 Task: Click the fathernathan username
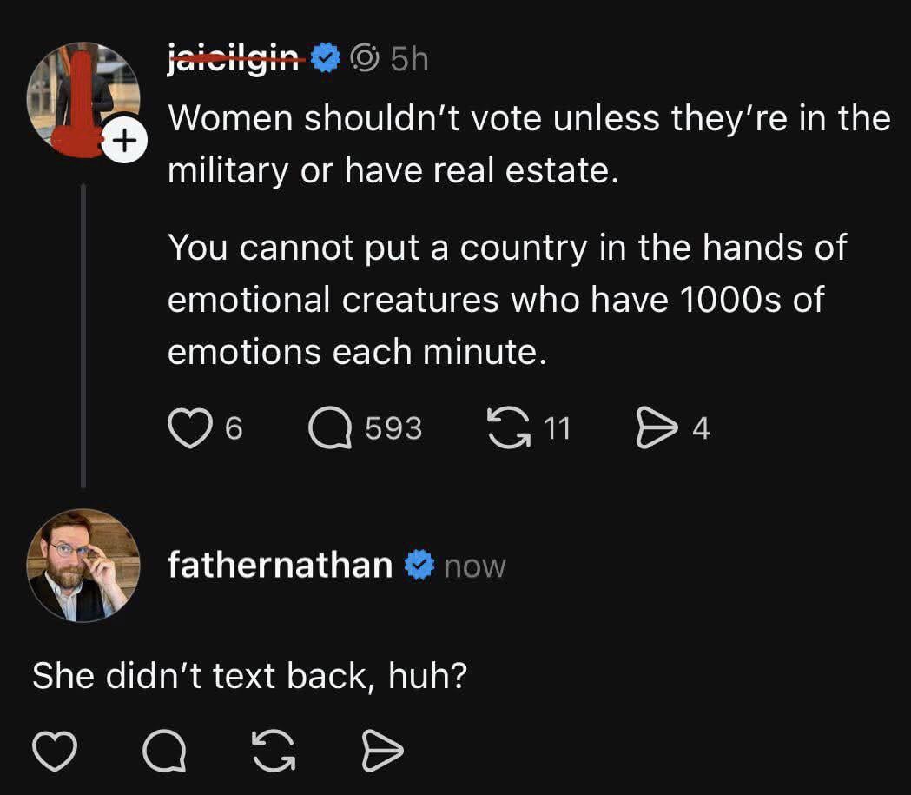coord(280,566)
